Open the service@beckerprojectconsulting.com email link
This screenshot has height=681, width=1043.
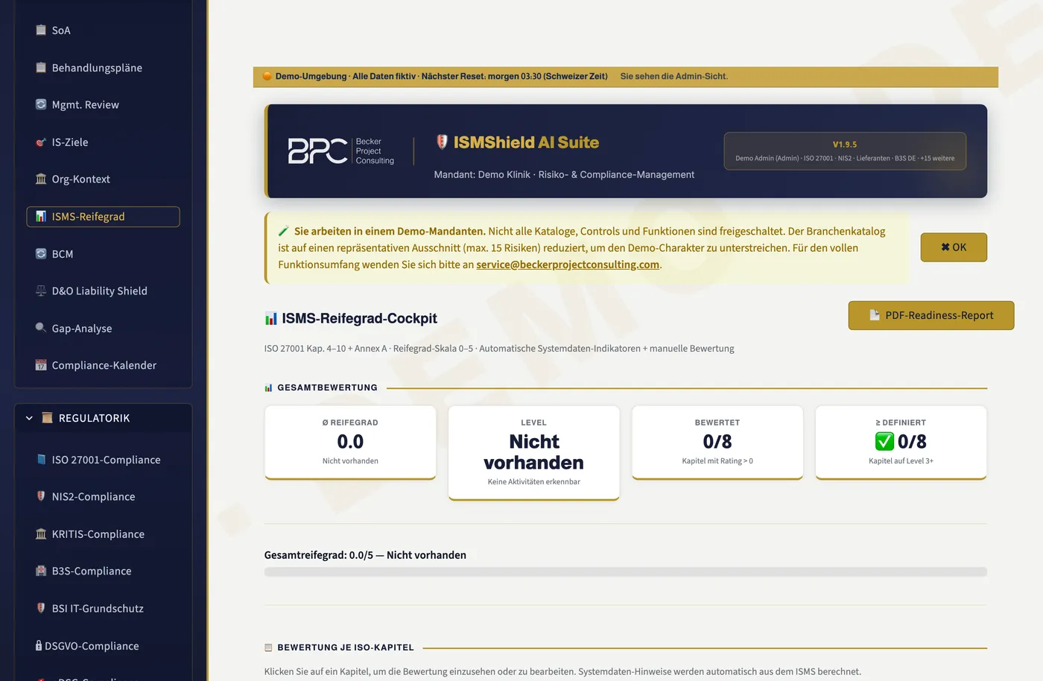pyautogui.click(x=568, y=265)
